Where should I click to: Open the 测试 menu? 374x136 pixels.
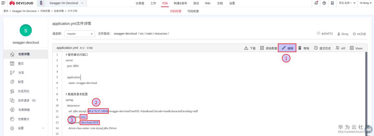click(196, 3)
